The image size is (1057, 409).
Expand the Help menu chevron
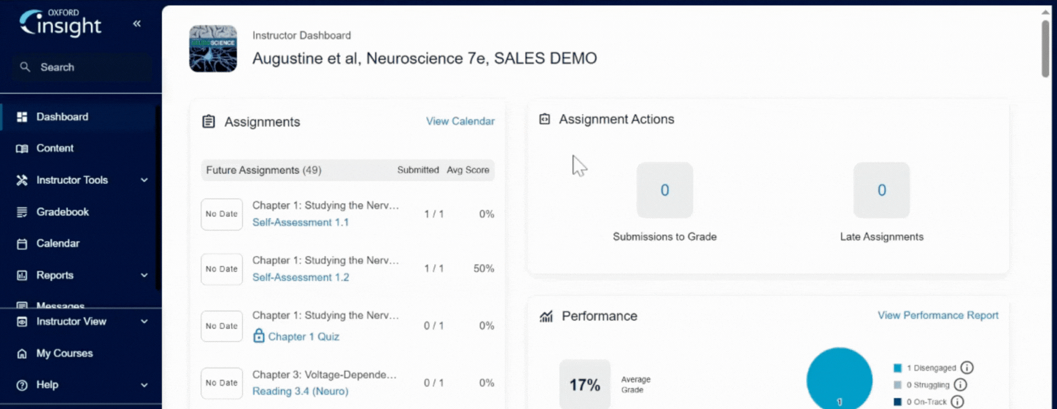144,385
